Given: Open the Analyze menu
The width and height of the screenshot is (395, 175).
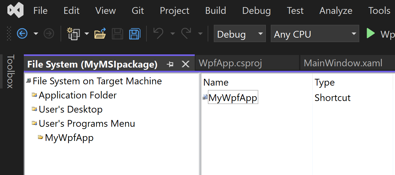Looking at the screenshot, I should pos(336,11).
